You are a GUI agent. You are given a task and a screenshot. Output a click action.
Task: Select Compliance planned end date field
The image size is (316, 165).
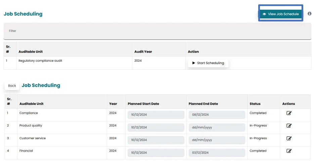click(x=217, y=115)
